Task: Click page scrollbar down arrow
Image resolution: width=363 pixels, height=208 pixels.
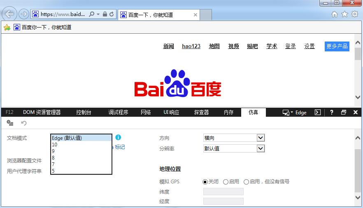Action: (x=358, y=97)
